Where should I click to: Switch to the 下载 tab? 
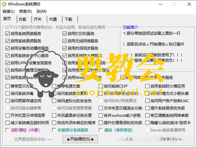tap(70, 19)
